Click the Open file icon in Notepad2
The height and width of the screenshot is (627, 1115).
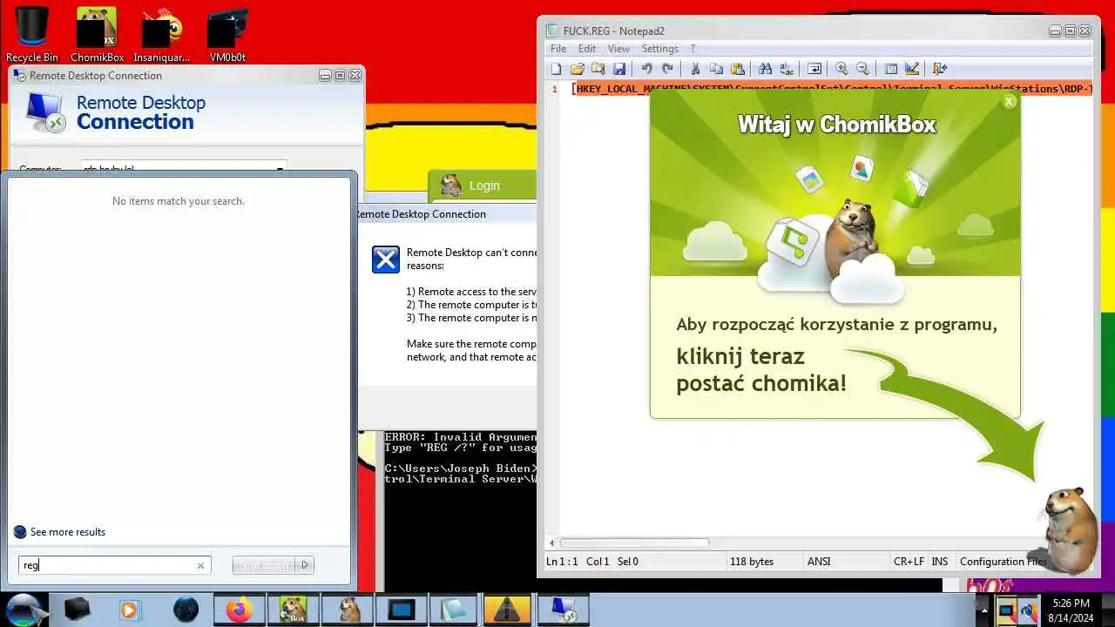[x=577, y=69]
